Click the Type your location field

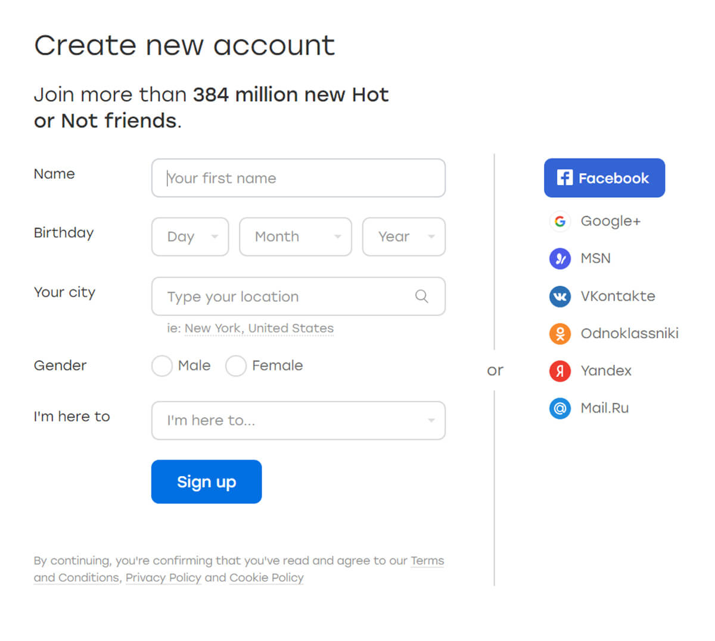[299, 296]
